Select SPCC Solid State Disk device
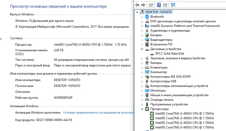Image resolution: width=226 pixels, height=131 pixels. click(x=169, y=54)
